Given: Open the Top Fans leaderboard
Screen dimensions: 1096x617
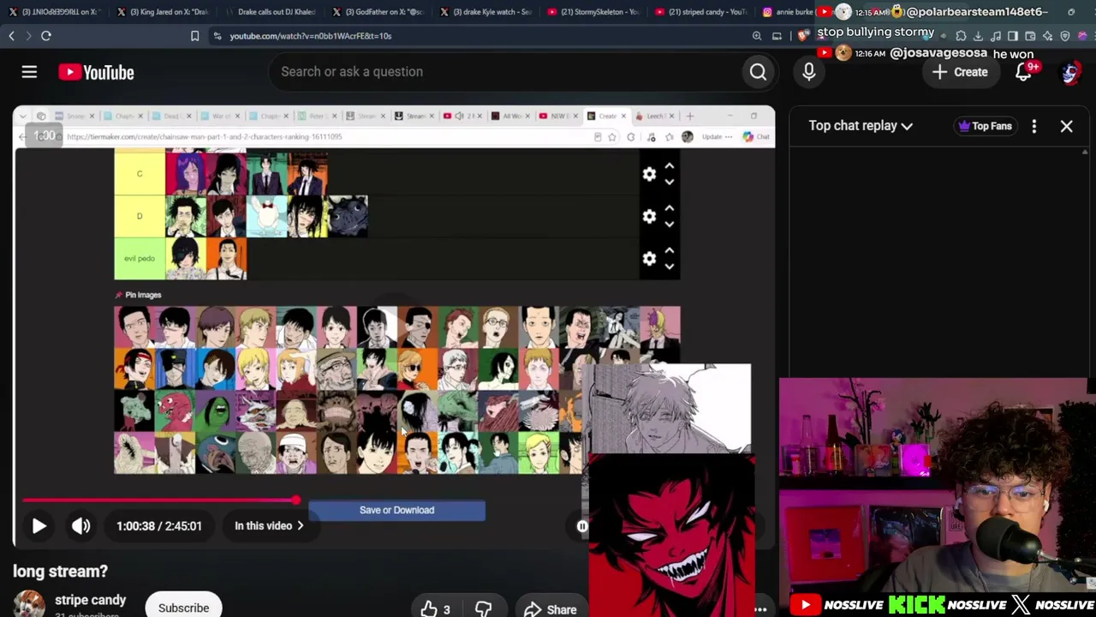Looking at the screenshot, I should point(984,126).
